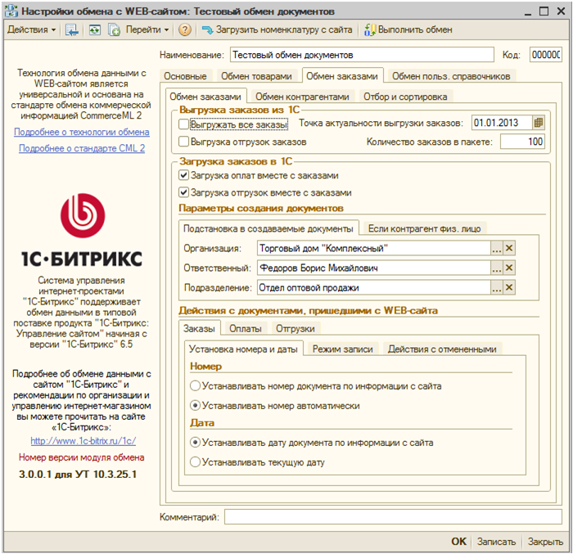This screenshot has width=573, height=554.
Task: Uncheck Загрузка оплат вместе с заказами
Action: pyautogui.click(x=183, y=175)
